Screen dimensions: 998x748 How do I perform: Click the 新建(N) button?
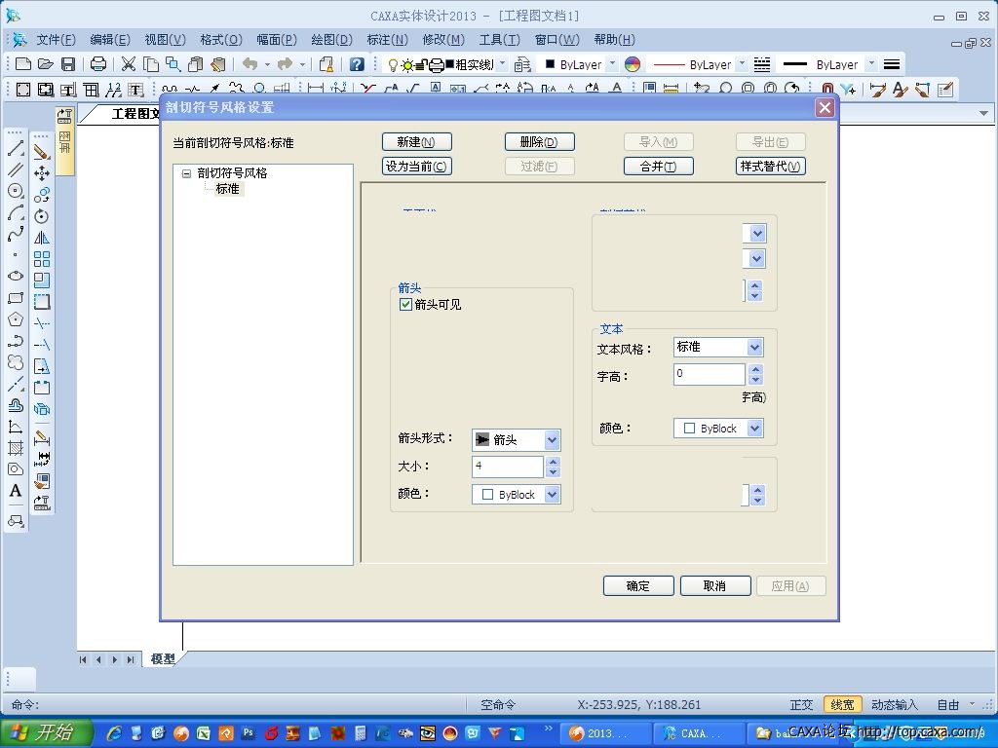click(x=416, y=142)
